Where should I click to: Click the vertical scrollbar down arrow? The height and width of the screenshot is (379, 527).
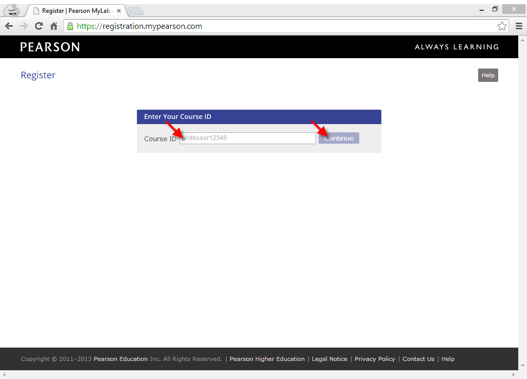point(522,365)
